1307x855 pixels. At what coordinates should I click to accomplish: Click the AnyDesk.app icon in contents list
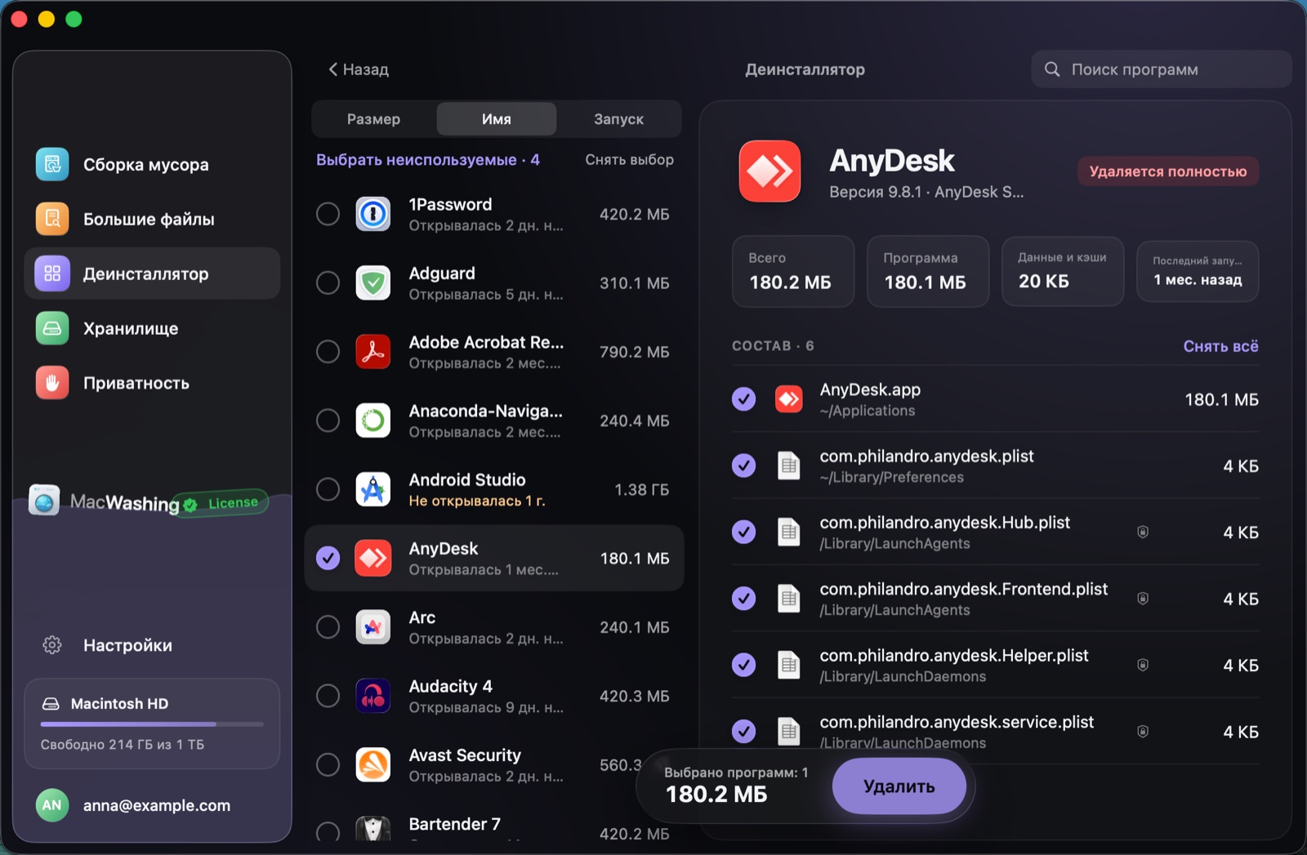coord(789,399)
